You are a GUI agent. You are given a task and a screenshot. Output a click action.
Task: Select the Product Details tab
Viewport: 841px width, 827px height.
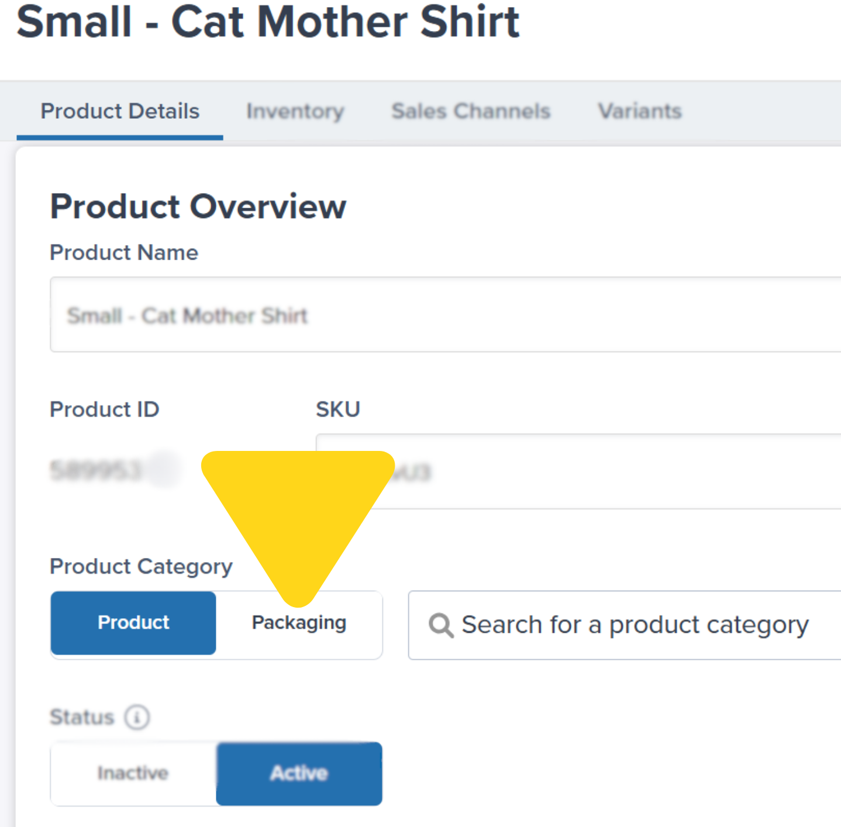pos(120,111)
